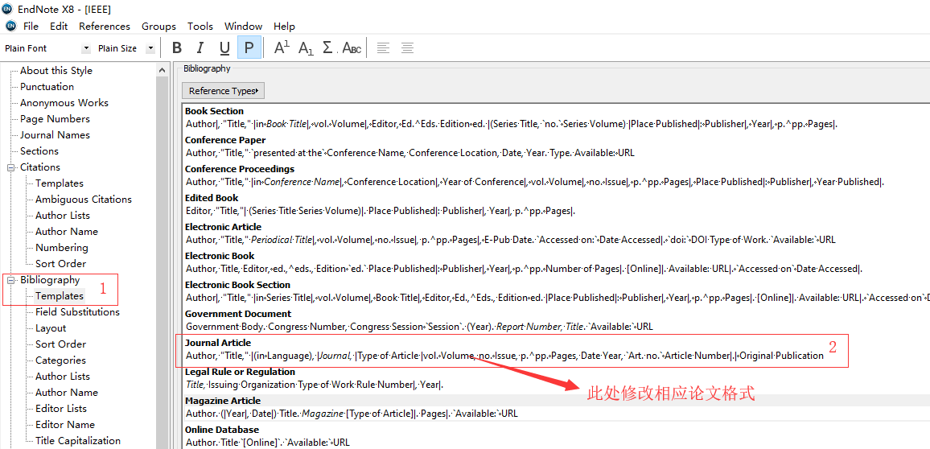
Task: Open the Help menu
Action: [284, 26]
